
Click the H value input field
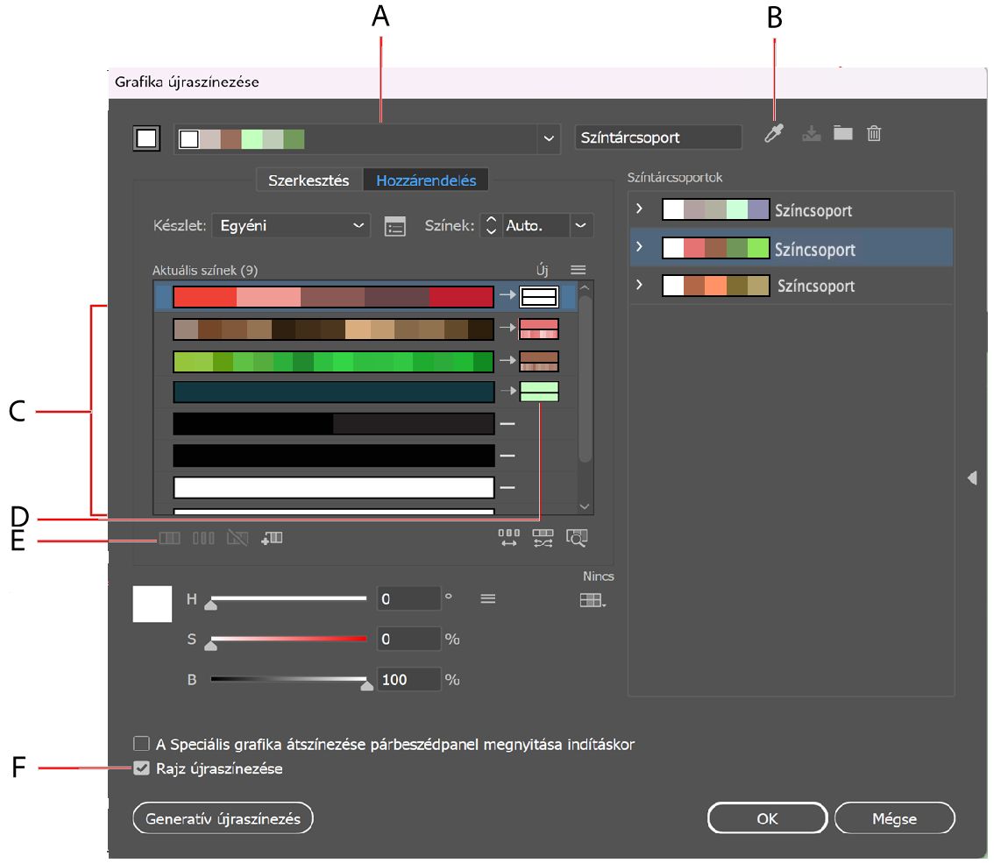408,598
